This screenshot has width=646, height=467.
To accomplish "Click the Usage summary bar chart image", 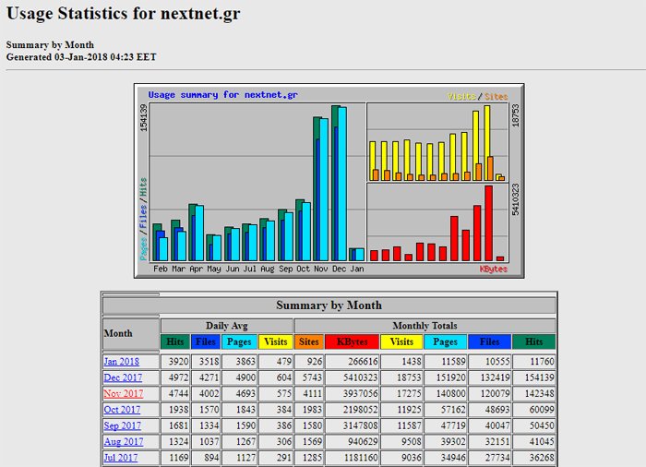I will [329, 181].
